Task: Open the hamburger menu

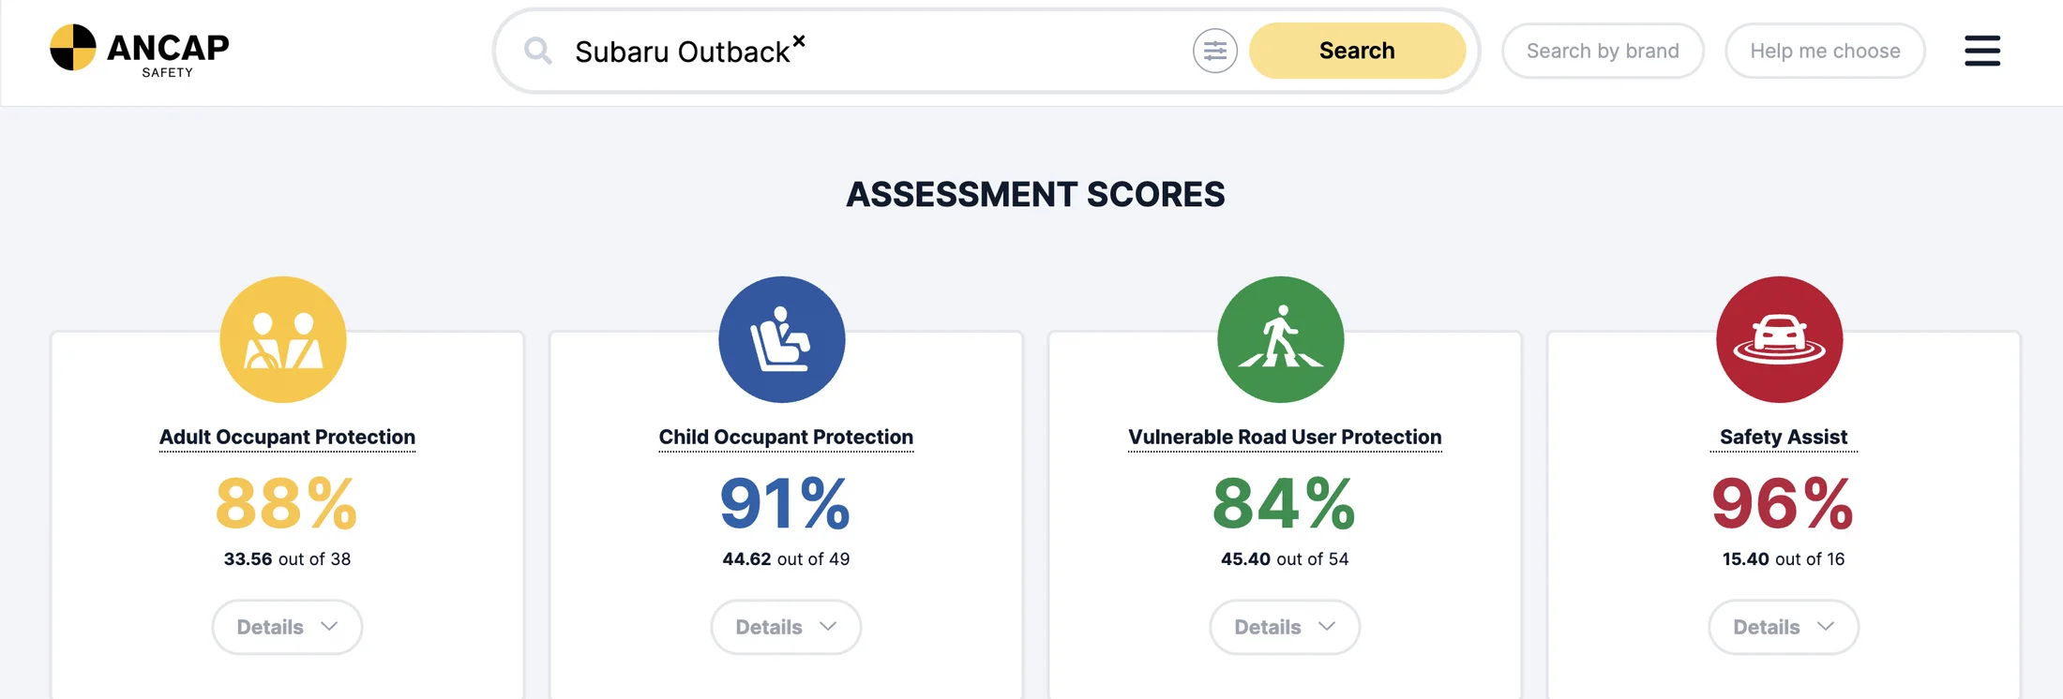Action: (x=1981, y=51)
